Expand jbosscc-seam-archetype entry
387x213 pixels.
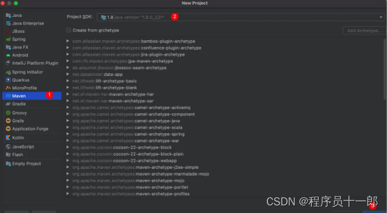point(68,68)
